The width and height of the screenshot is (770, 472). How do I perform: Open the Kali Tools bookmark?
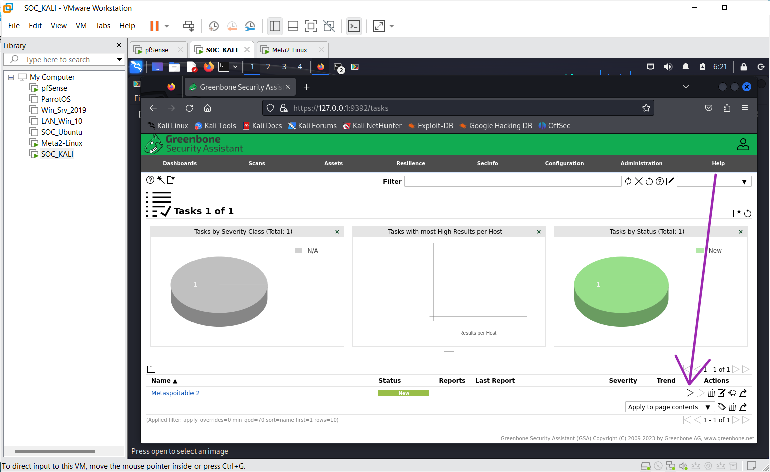click(x=215, y=126)
